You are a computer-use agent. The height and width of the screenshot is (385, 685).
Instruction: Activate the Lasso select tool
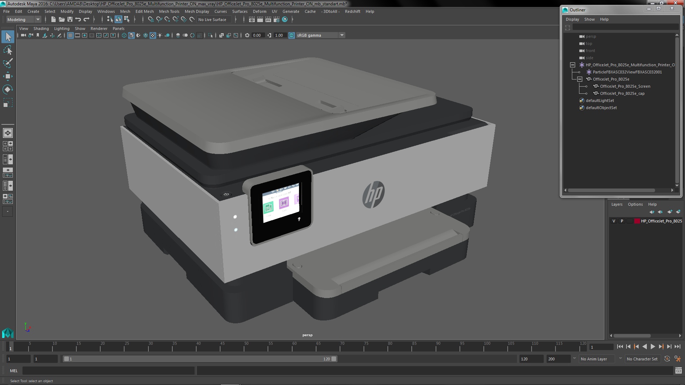pos(7,50)
